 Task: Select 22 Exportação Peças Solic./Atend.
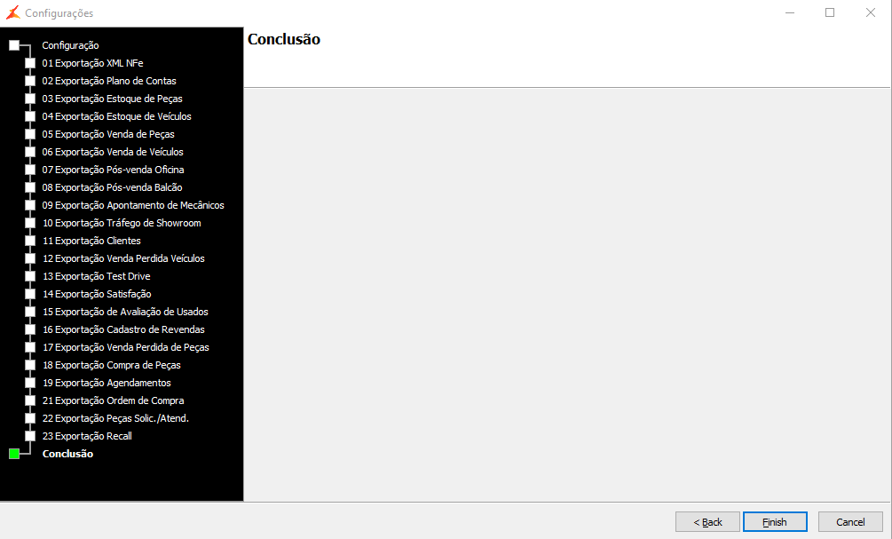[115, 418]
